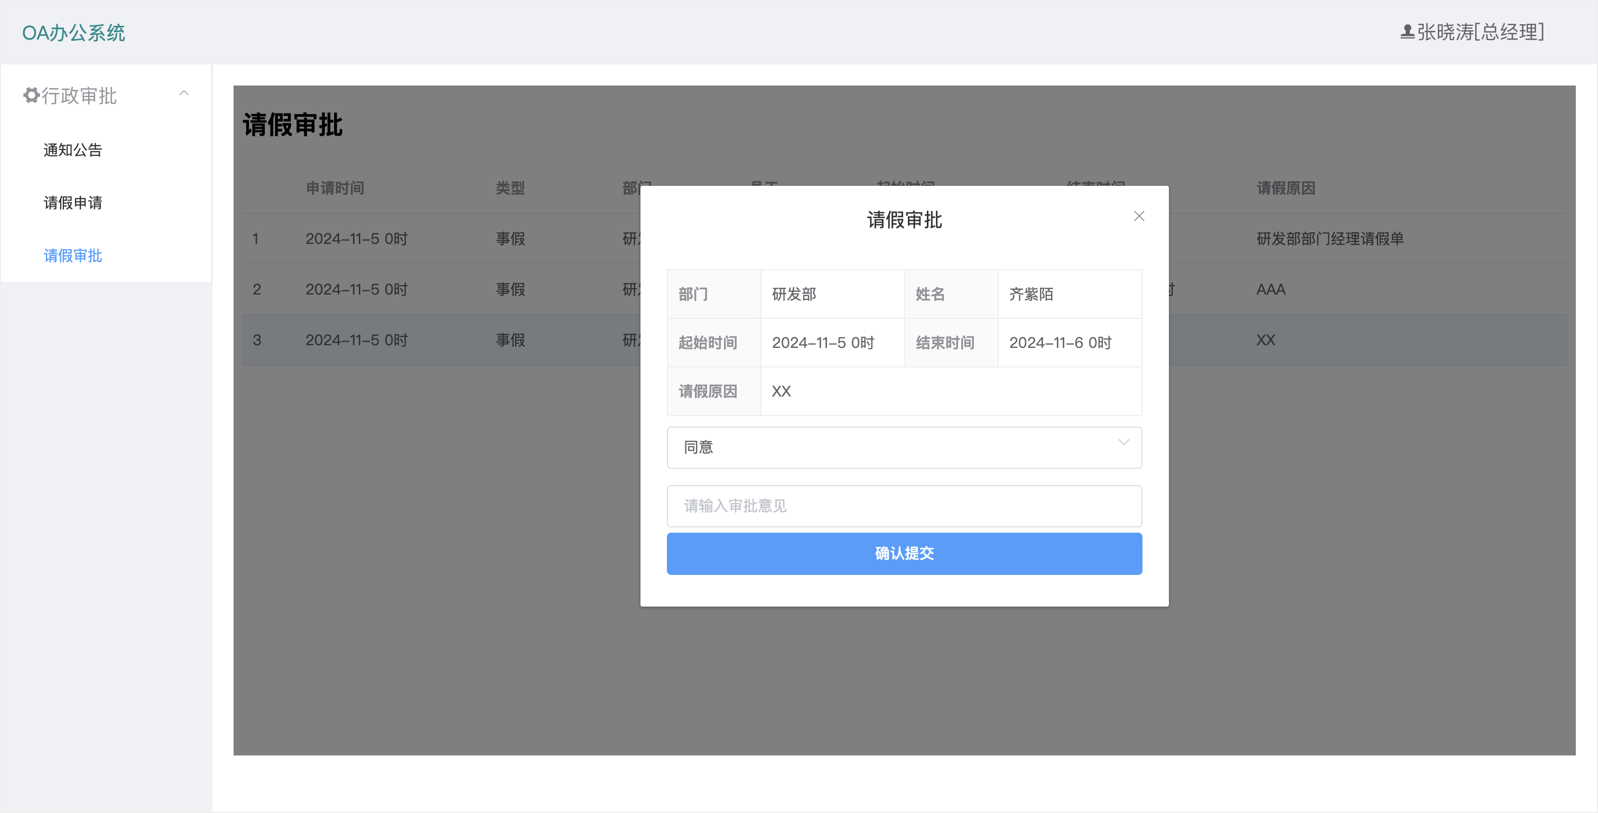
Task: Click 研发部部门经理请假单 reason in table
Action: click(1330, 239)
